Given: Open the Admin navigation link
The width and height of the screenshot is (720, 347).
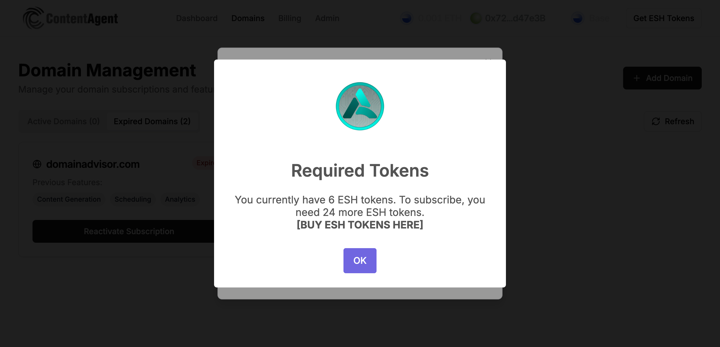Looking at the screenshot, I should click(327, 18).
